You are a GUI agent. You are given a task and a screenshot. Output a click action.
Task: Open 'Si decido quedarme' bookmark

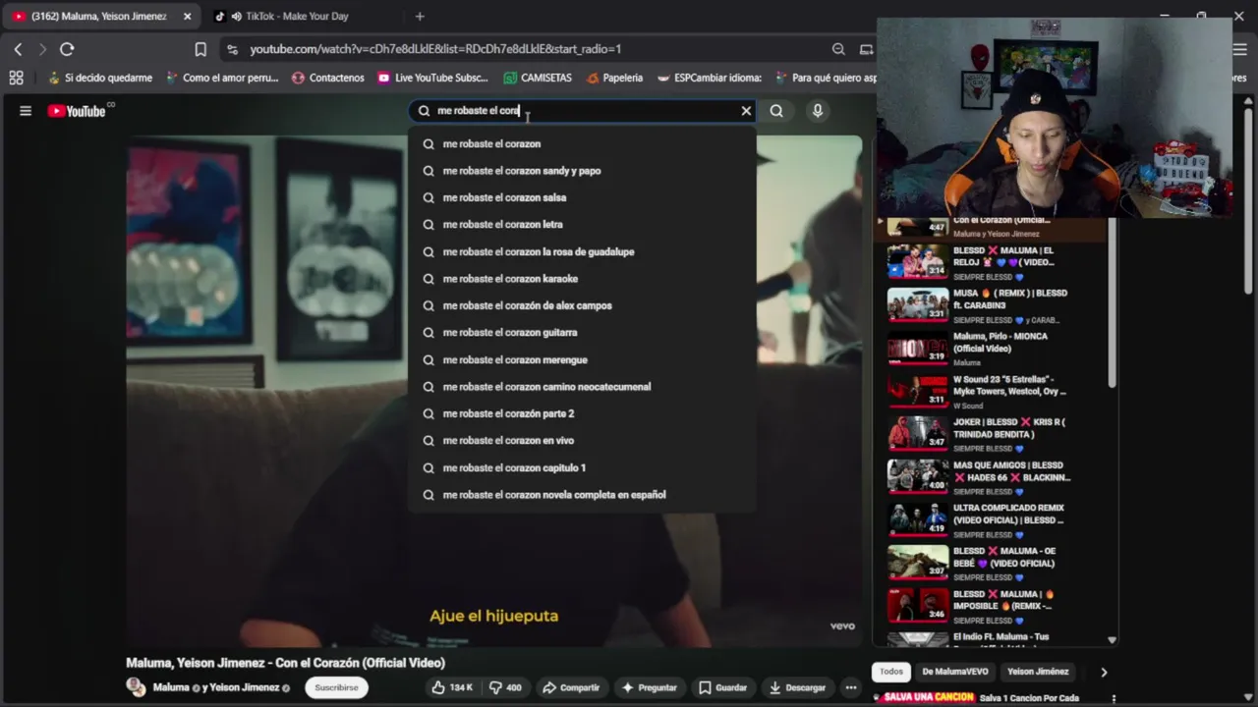tap(99, 78)
